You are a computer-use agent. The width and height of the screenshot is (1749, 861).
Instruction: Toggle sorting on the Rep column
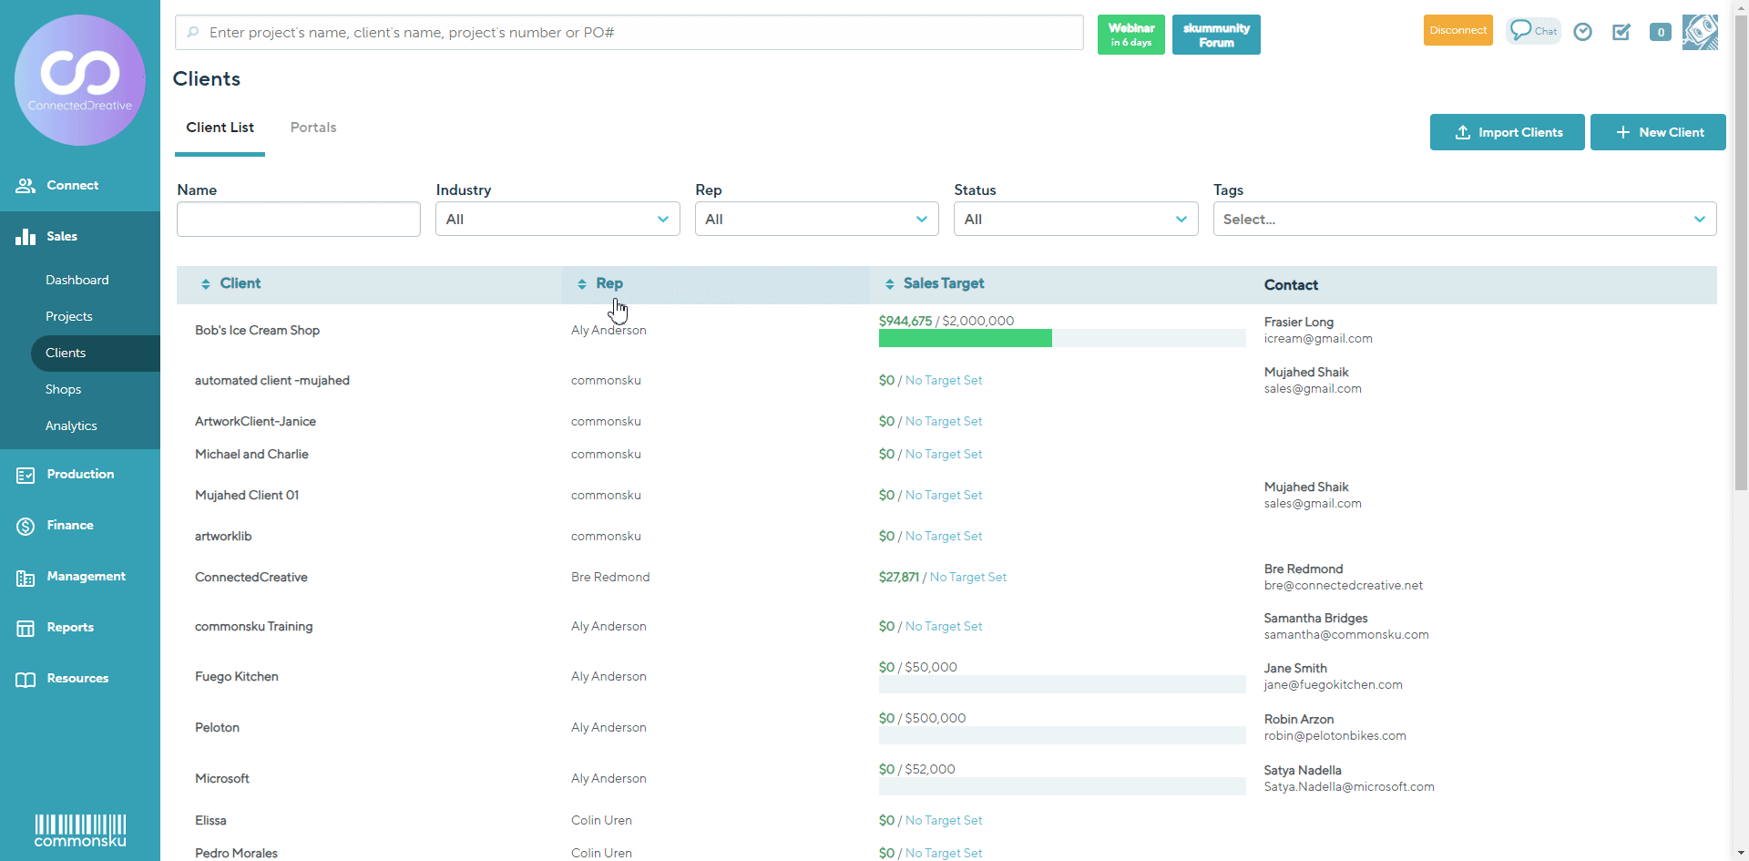(x=583, y=283)
